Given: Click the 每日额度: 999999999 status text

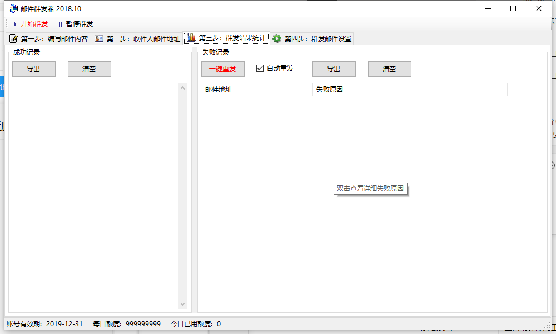Looking at the screenshot, I should (127, 324).
